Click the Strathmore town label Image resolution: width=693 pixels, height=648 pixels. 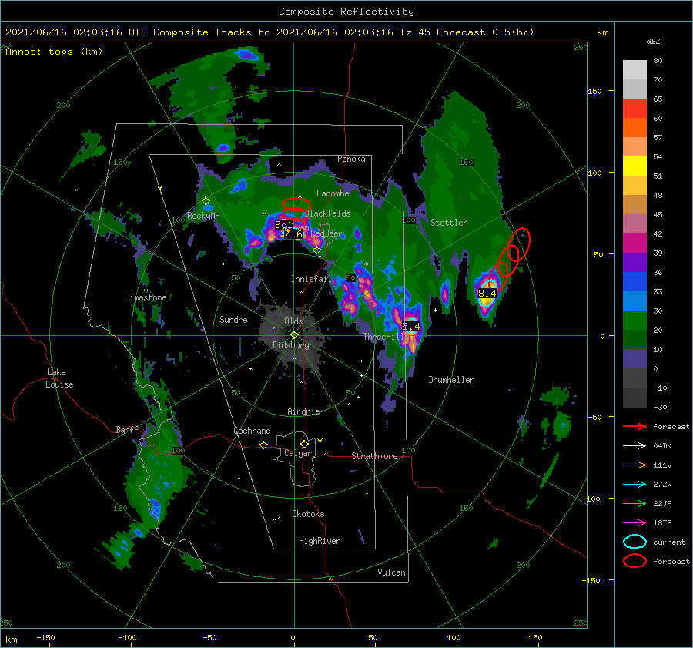click(374, 456)
